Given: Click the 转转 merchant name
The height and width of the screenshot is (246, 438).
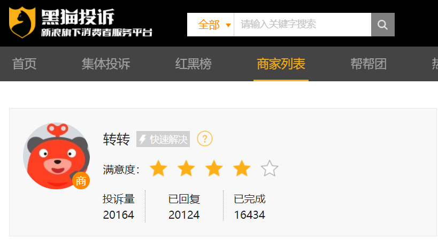Looking at the screenshot, I should [117, 140].
